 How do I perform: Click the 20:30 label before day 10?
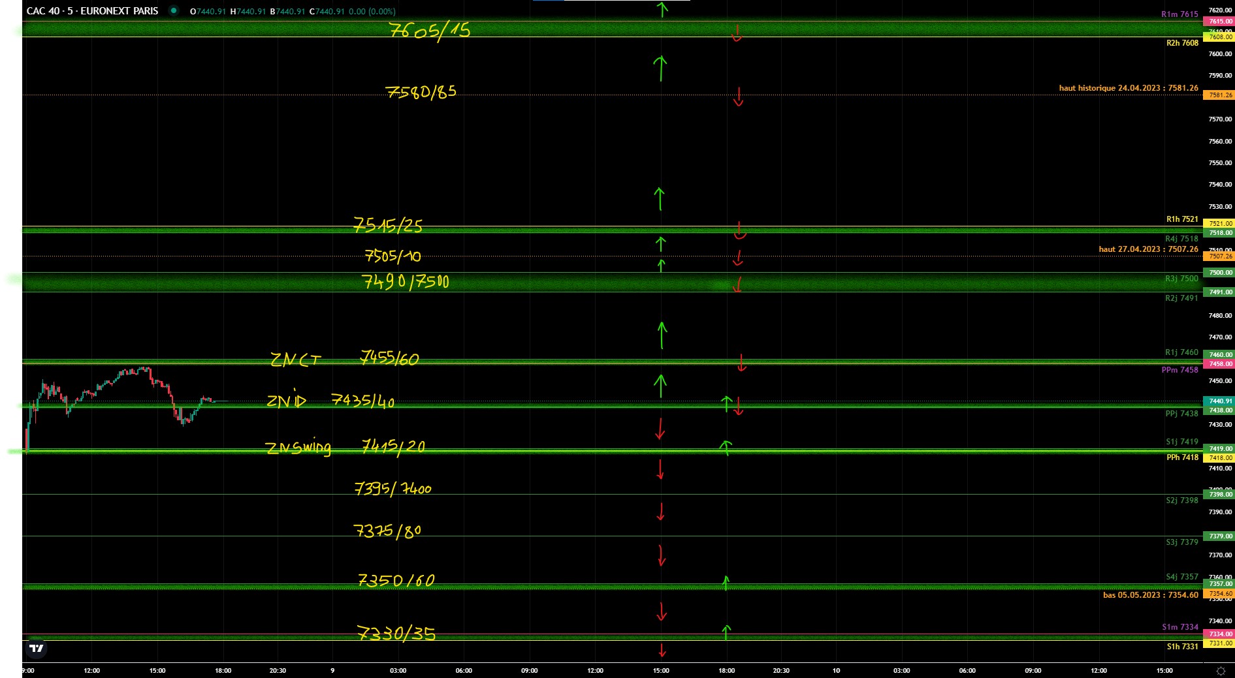(x=781, y=670)
